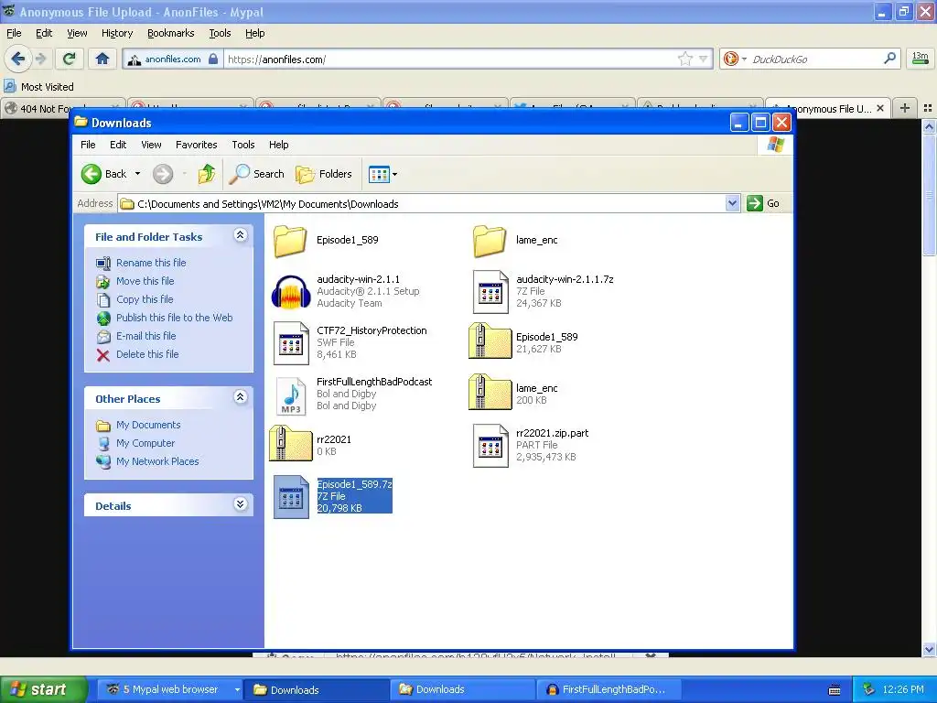This screenshot has height=703, width=937.
Task: Open My Computer from Other Places
Action: click(145, 443)
